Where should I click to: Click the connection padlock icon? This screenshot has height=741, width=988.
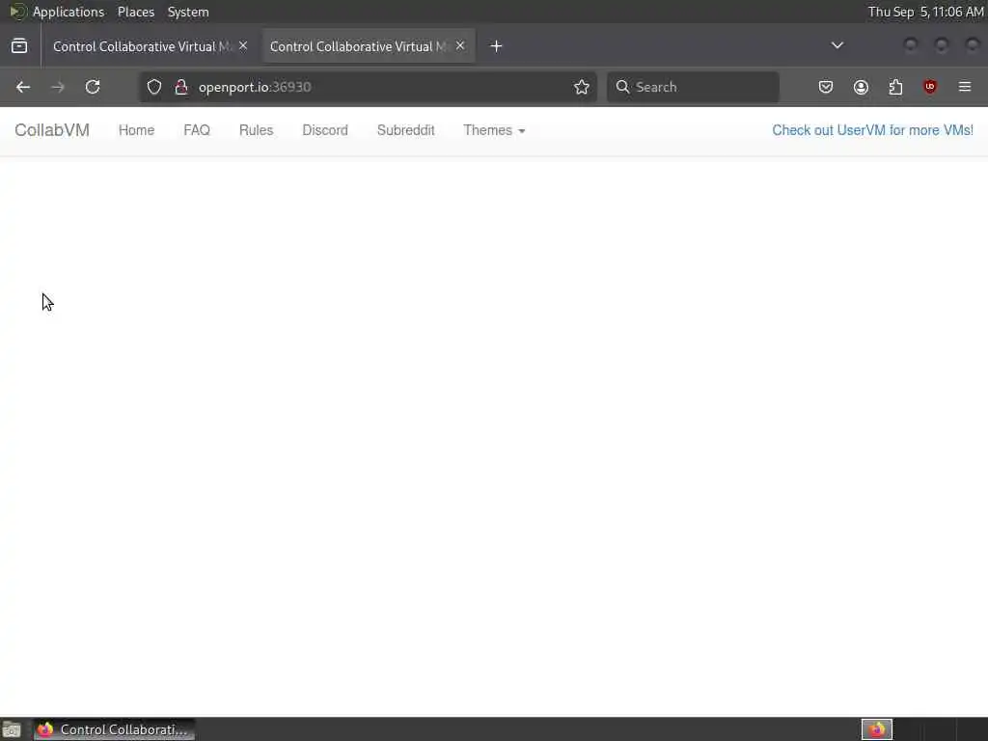(x=181, y=87)
